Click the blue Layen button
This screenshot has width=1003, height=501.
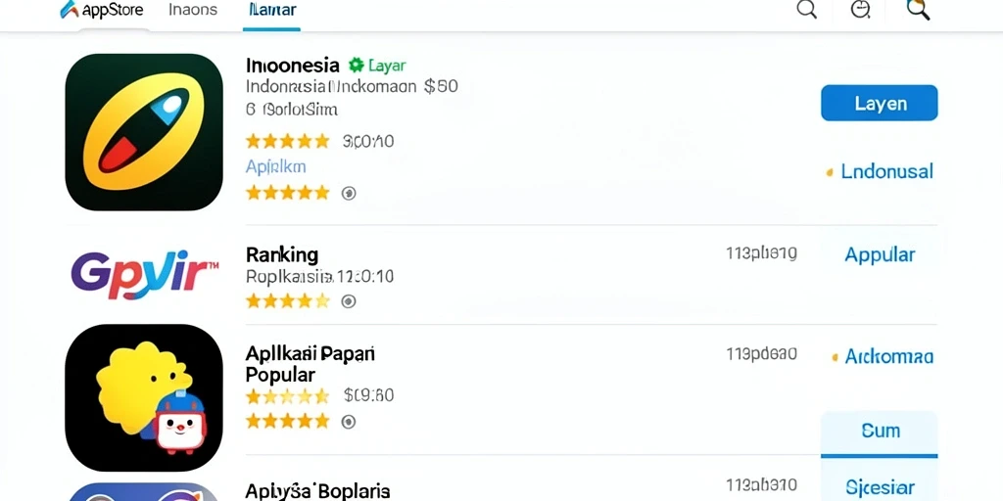pyautogui.click(x=879, y=103)
